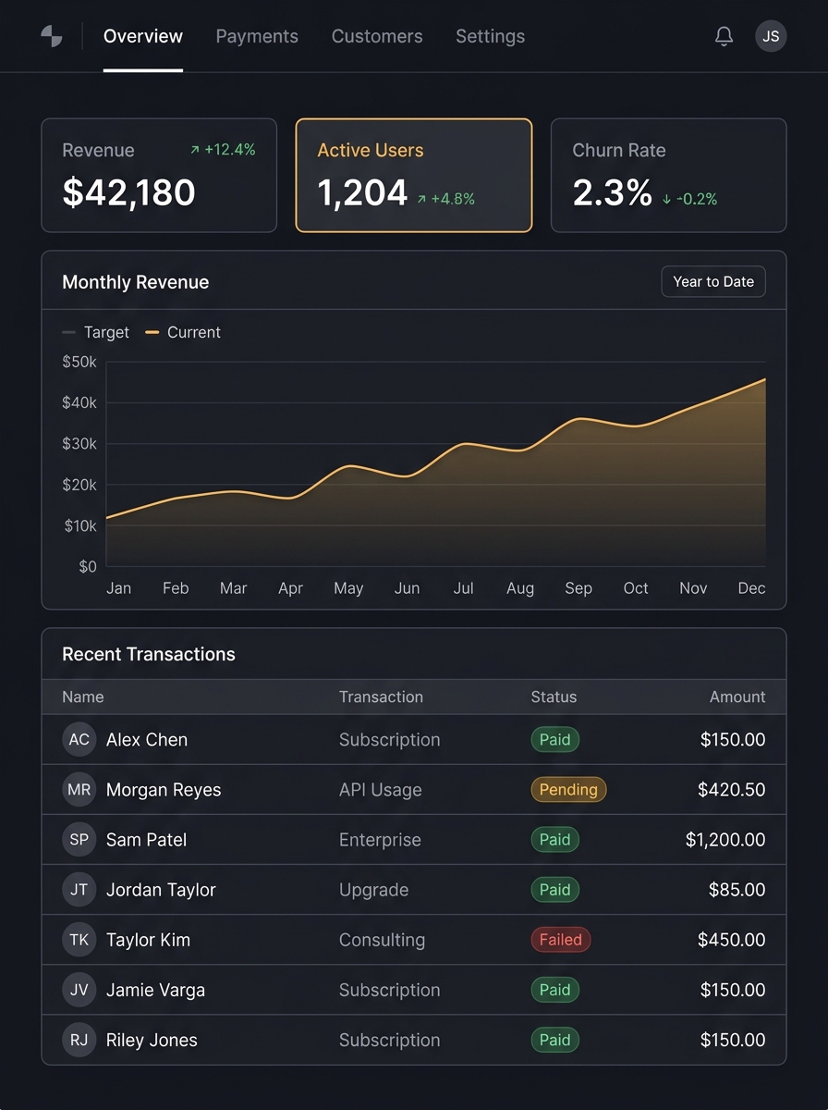Click the name Alex Chen
828x1110 pixels.
pyautogui.click(x=147, y=739)
